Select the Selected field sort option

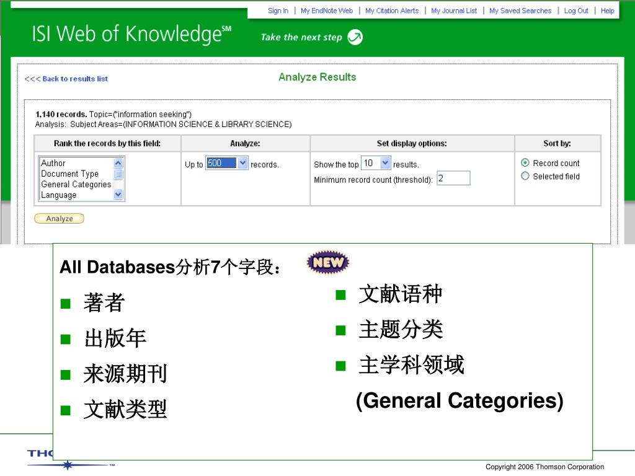[525, 176]
